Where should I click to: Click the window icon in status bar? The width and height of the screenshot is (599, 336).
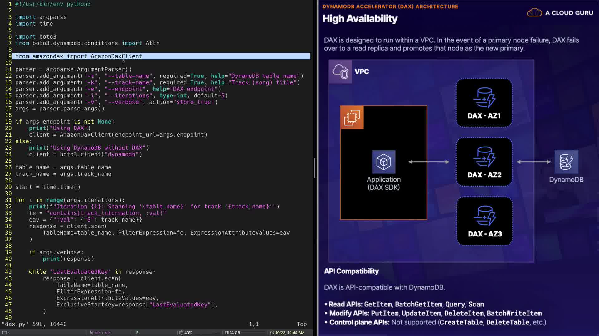tap(5, 333)
